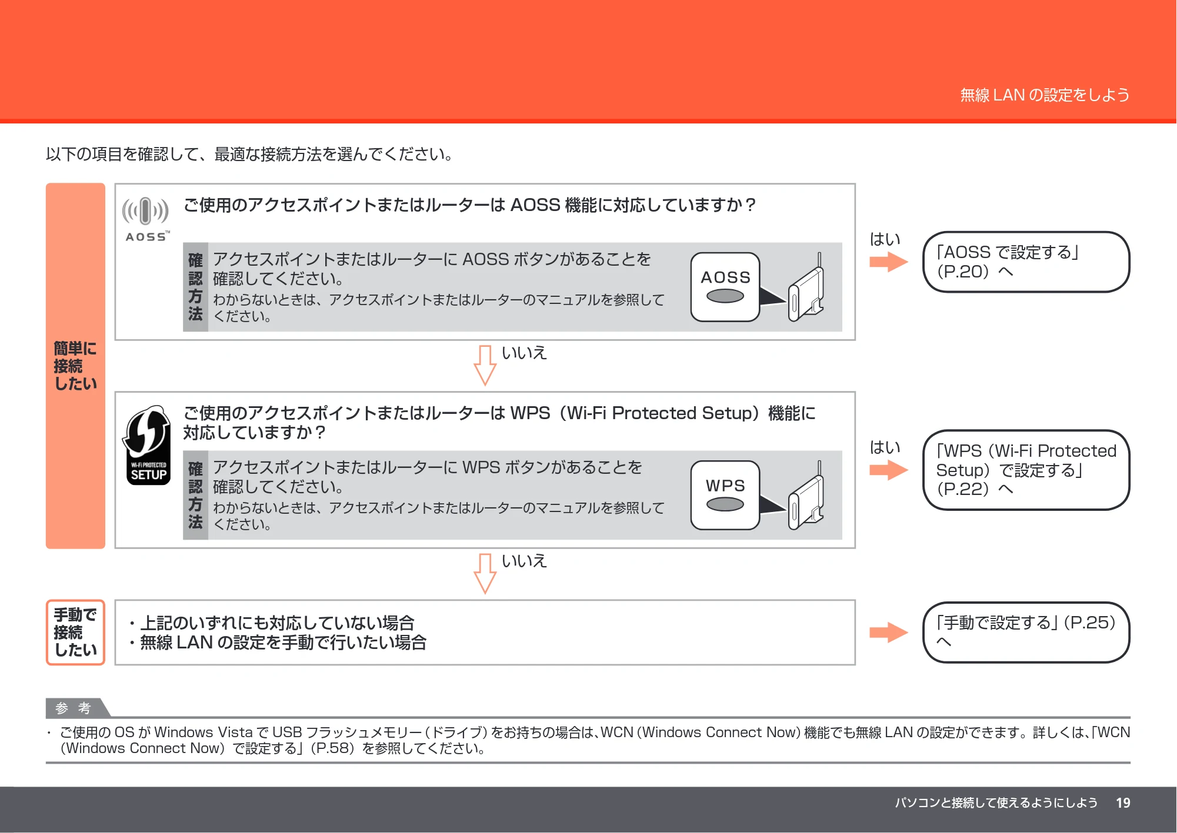
Task: Click the 手動で接続したい label box
Action: pyautogui.click(x=75, y=633)
